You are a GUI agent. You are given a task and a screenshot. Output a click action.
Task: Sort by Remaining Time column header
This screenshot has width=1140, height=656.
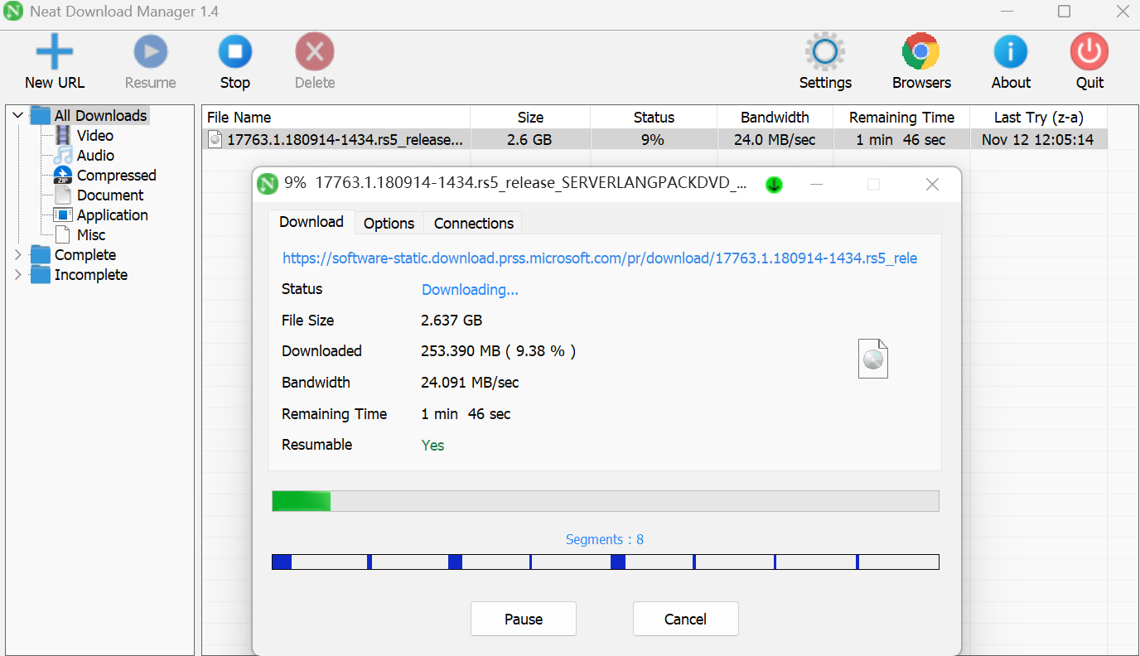coord(901,117)
